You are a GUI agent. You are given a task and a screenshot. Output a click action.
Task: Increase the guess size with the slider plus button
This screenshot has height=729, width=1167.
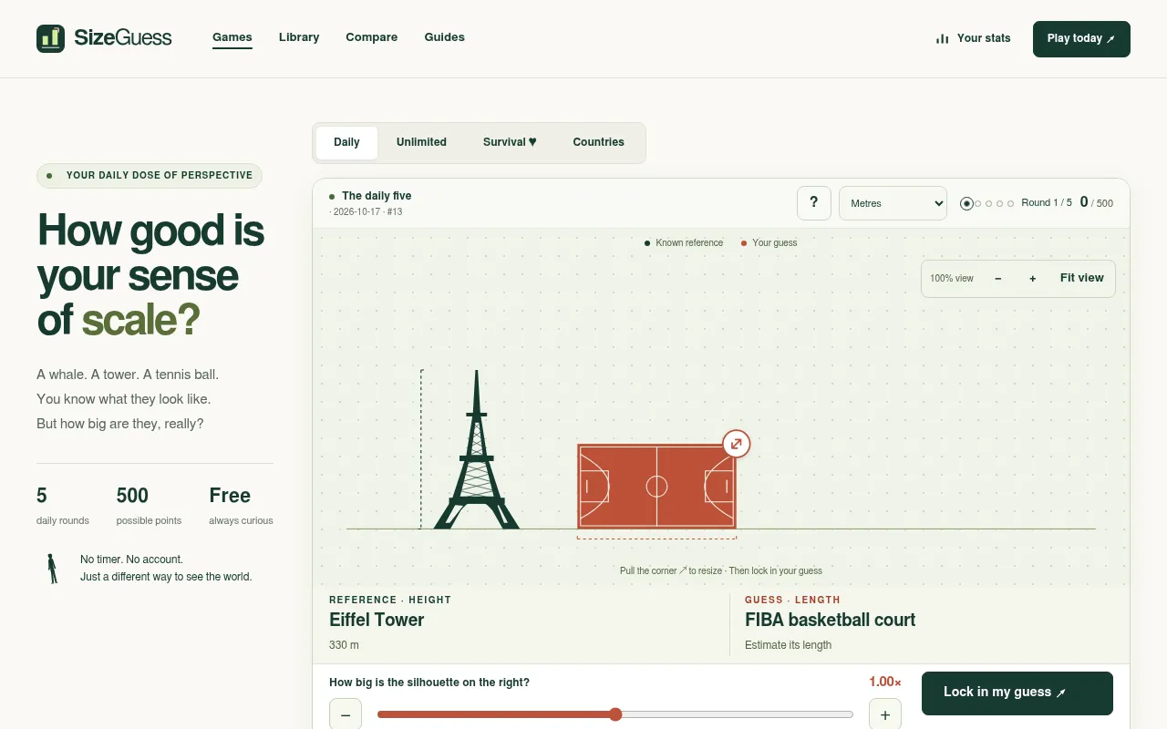point(885,714)
